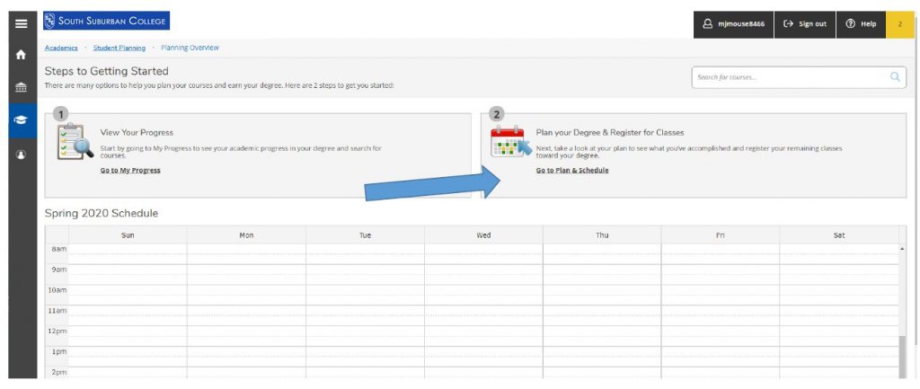Go to Academics breadcrumb link

(x=61, y=48)
